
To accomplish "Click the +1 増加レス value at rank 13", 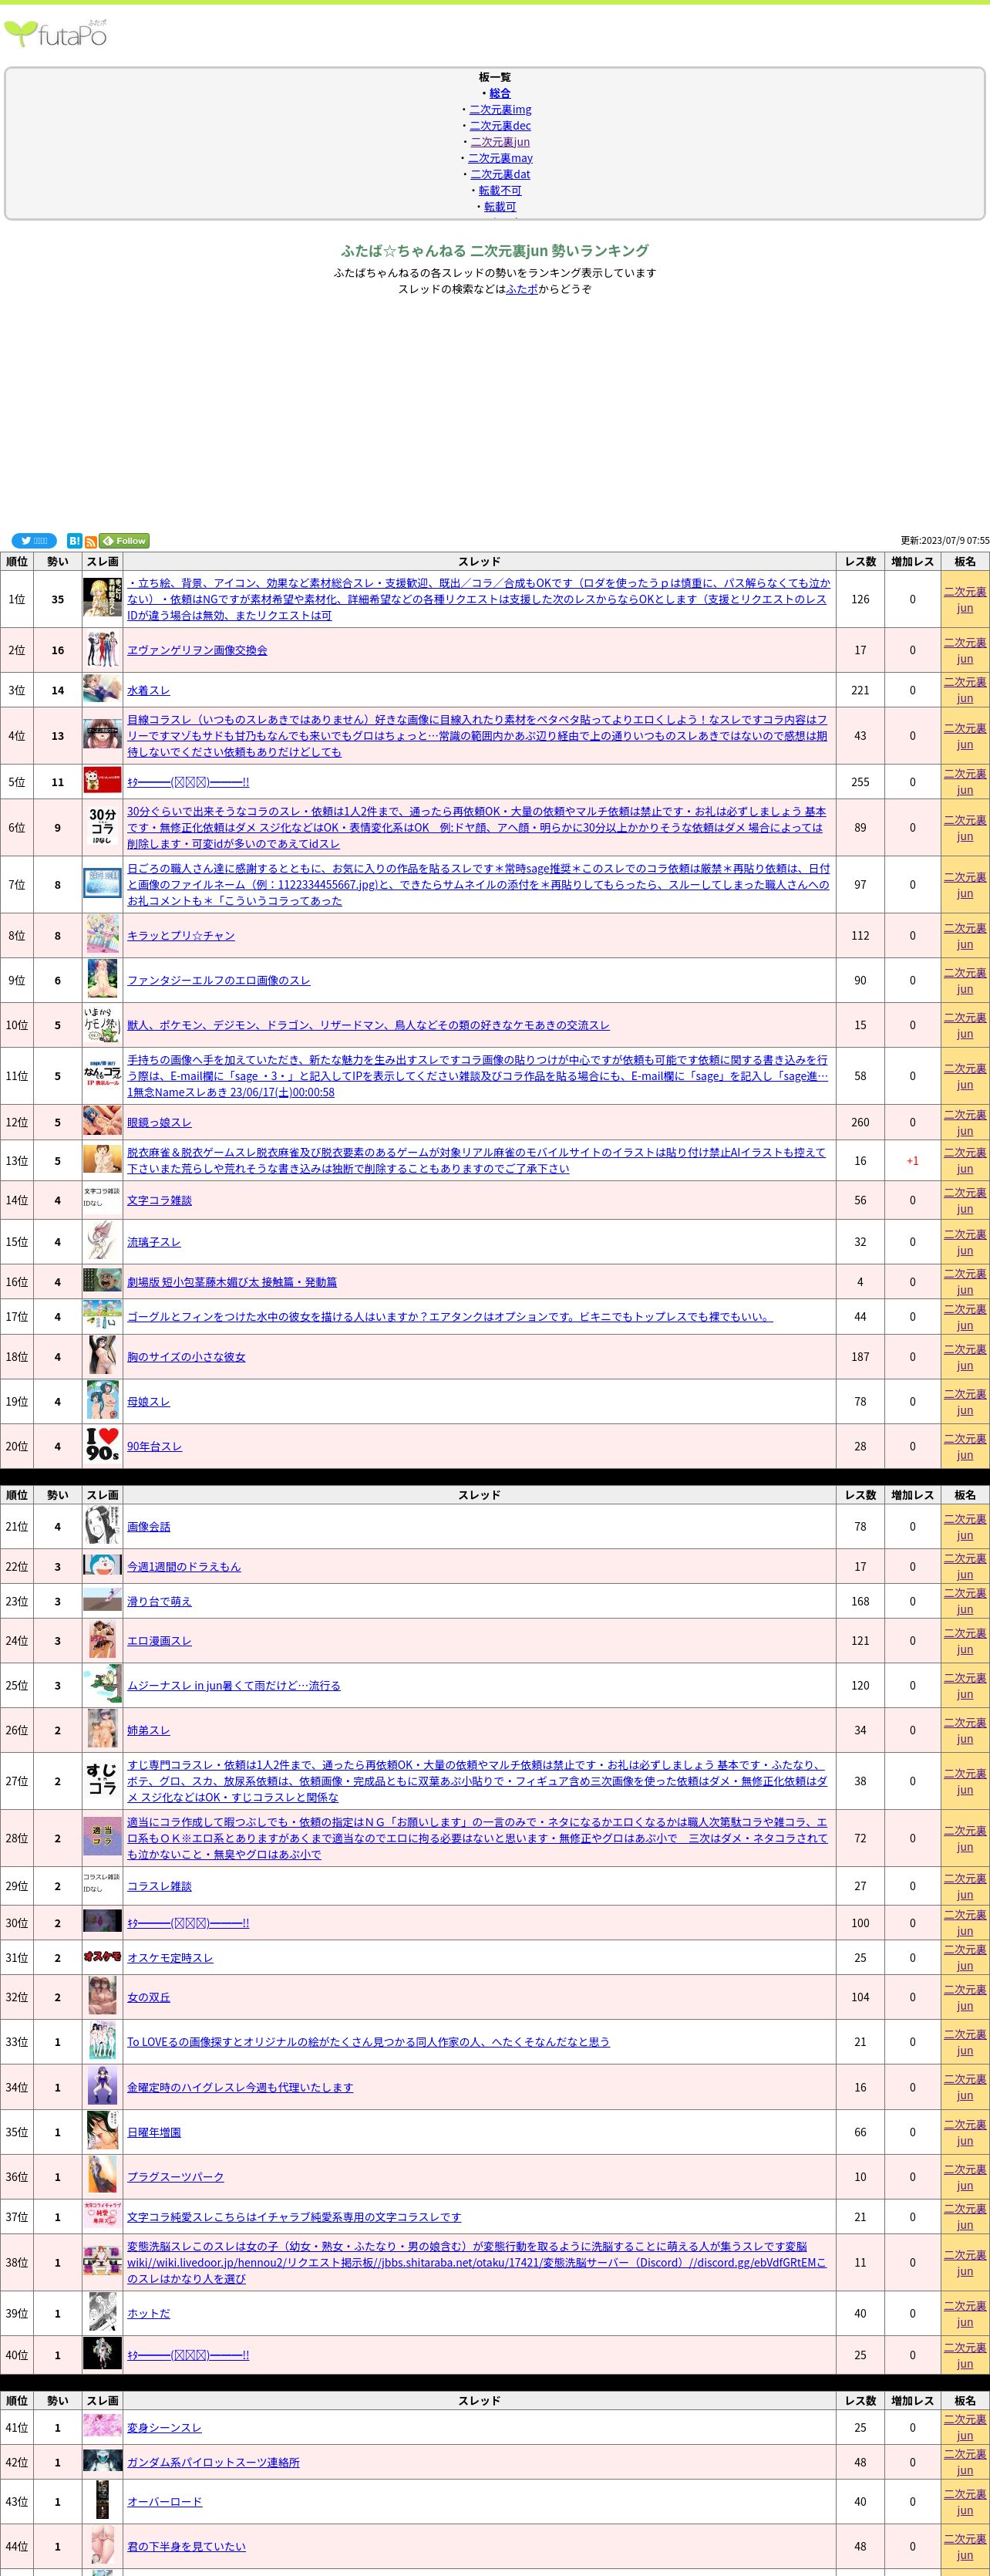I will click(912, 1161).
